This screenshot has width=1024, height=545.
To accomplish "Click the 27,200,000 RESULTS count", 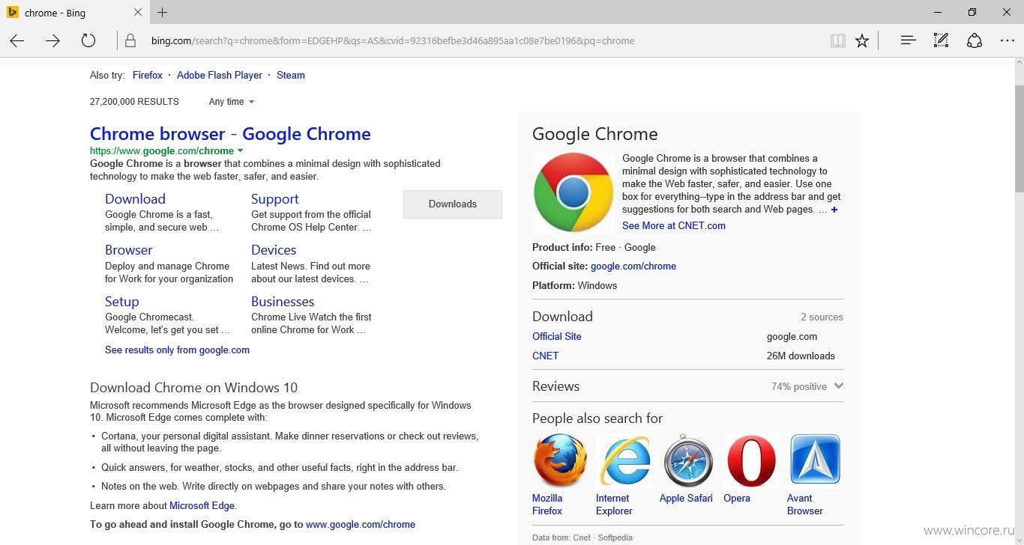I will pos(134,102).
